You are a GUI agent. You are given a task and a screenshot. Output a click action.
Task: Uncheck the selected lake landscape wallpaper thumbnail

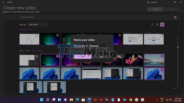(162, 56)
